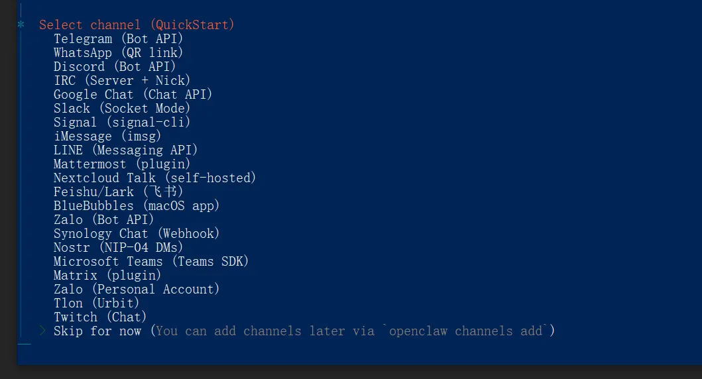This screenshot has height=379, width=702.
Task: Choose Google Chat (Chat API)
Action: click(x=133, y=95)
